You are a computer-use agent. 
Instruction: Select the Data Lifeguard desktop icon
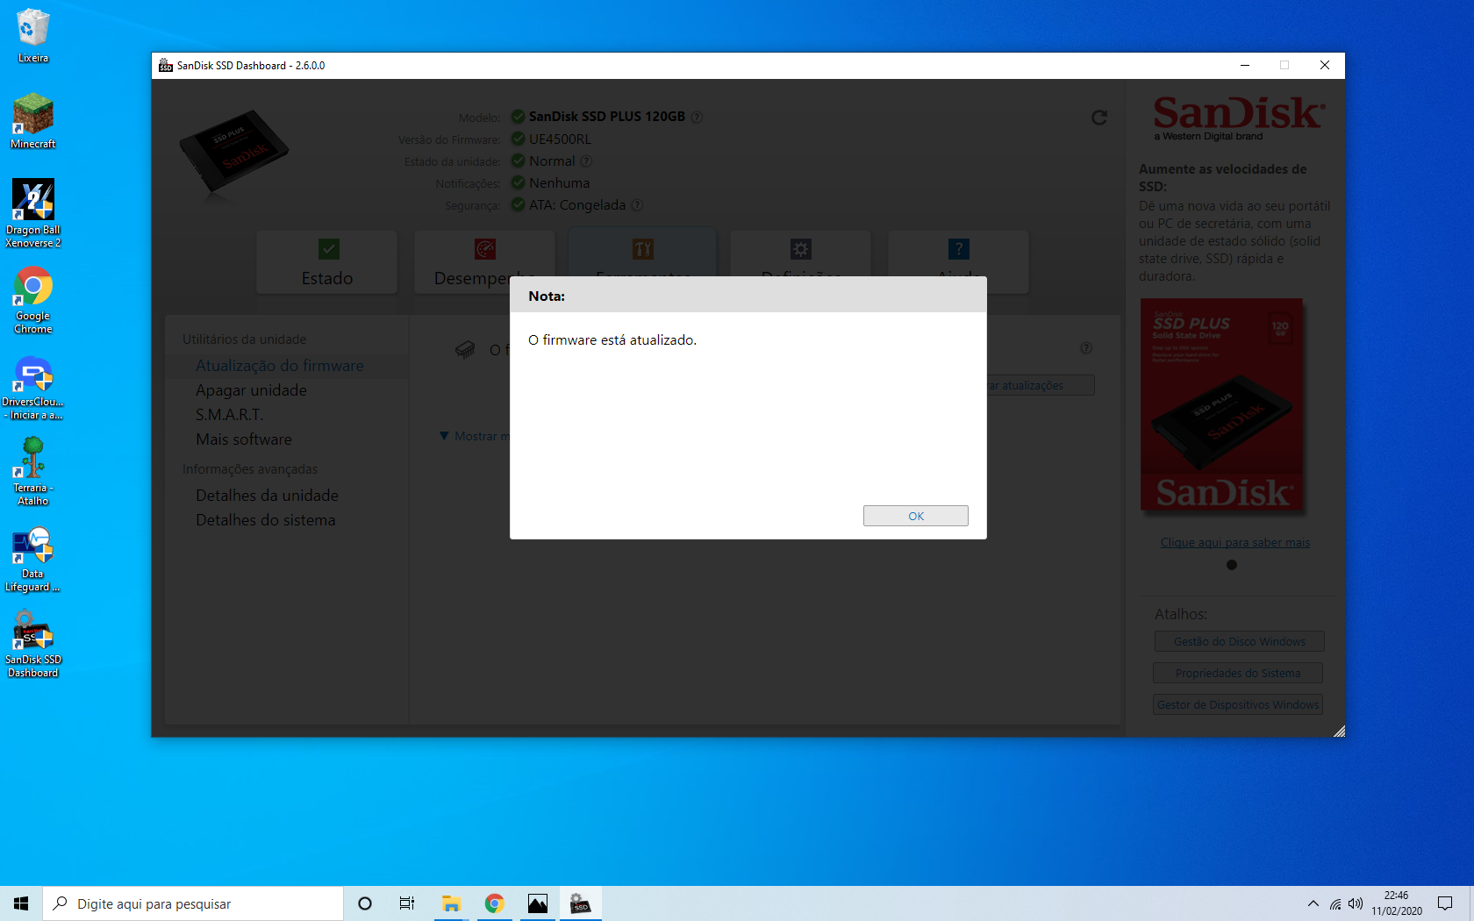tap(33, 559)
